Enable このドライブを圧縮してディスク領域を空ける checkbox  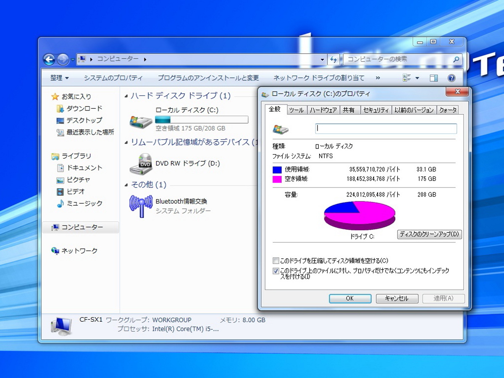point(276,261)
